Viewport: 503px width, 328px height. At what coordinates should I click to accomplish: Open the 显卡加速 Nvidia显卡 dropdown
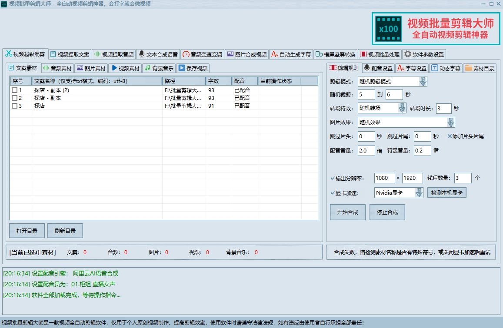point(419,193)
